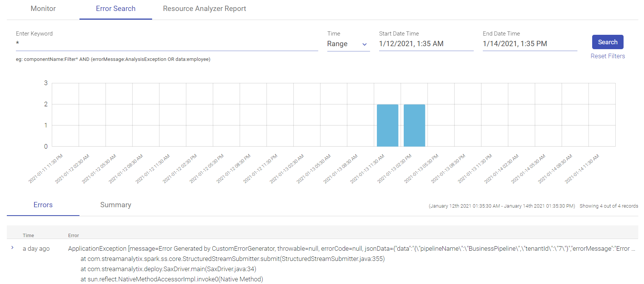Click the Enter Keyword input field
Screen dimensions: 644x284
(167, 44)
